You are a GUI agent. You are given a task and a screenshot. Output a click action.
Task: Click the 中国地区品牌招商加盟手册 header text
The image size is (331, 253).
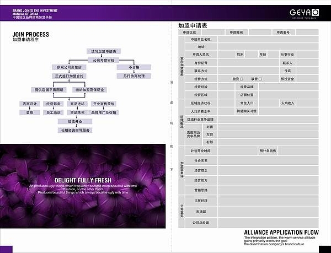pos(32,17)
